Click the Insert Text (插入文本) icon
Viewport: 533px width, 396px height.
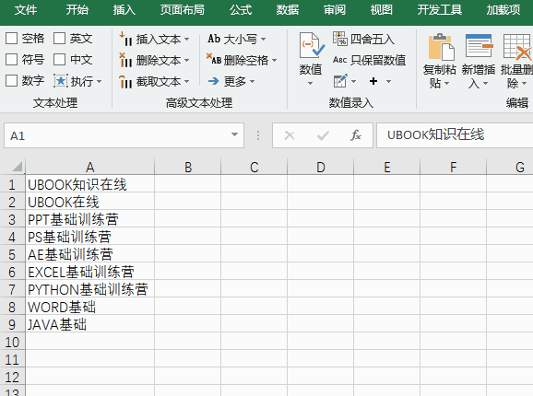coord(125,39)
